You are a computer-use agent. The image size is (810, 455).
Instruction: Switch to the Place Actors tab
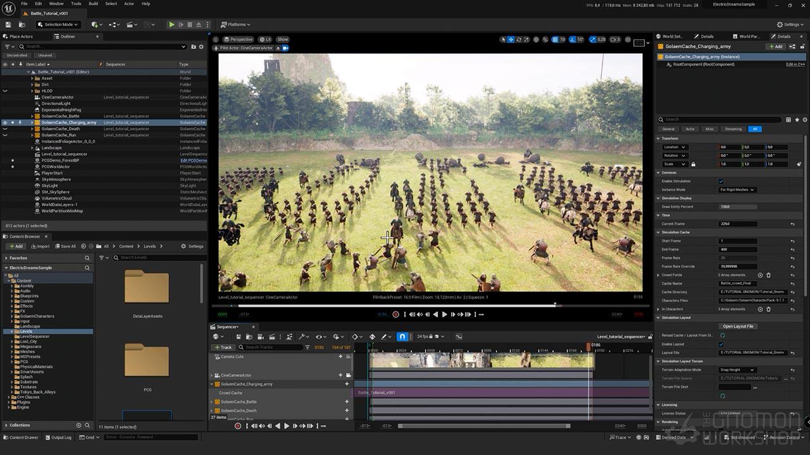[18, 36]
